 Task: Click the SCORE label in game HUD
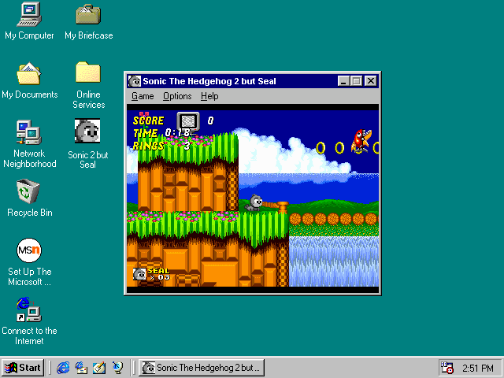coord(149,120)
